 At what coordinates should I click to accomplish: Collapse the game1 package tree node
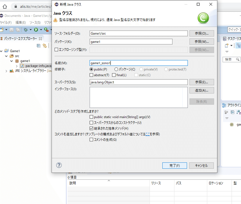(11, 61)
